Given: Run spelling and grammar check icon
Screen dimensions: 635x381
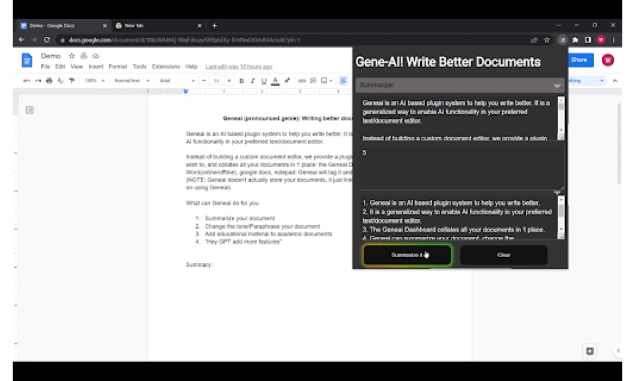Looking at the screenshot, I should pos(61,81).
